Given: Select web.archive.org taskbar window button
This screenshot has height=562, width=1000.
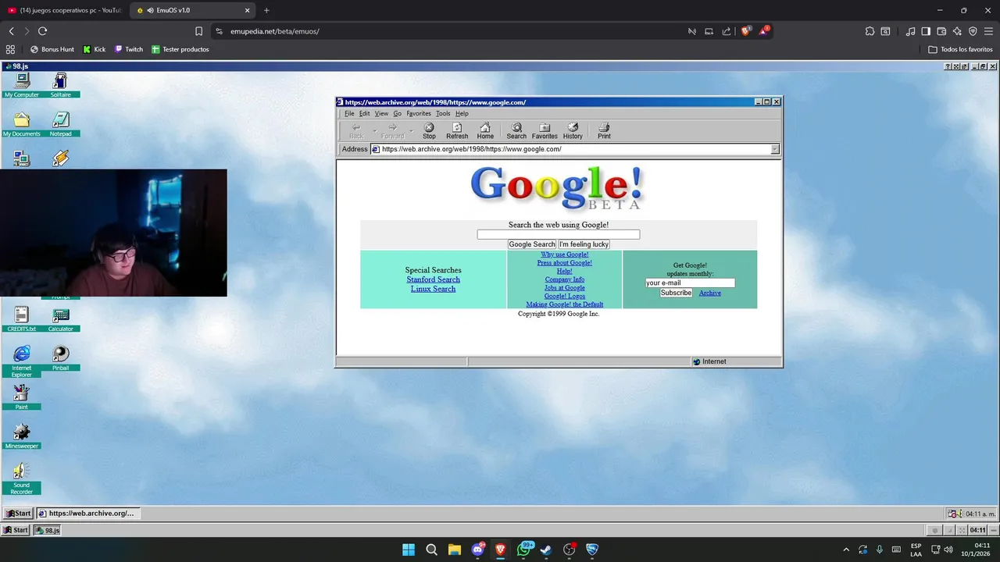Looking at the screenshot, I should click(90, 513).
